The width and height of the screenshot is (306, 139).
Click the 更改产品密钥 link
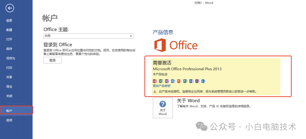tap(161, 86)
